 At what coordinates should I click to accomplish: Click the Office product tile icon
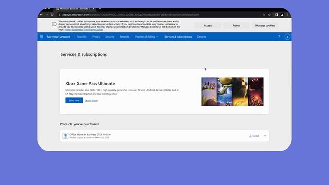tap(65, 136)
